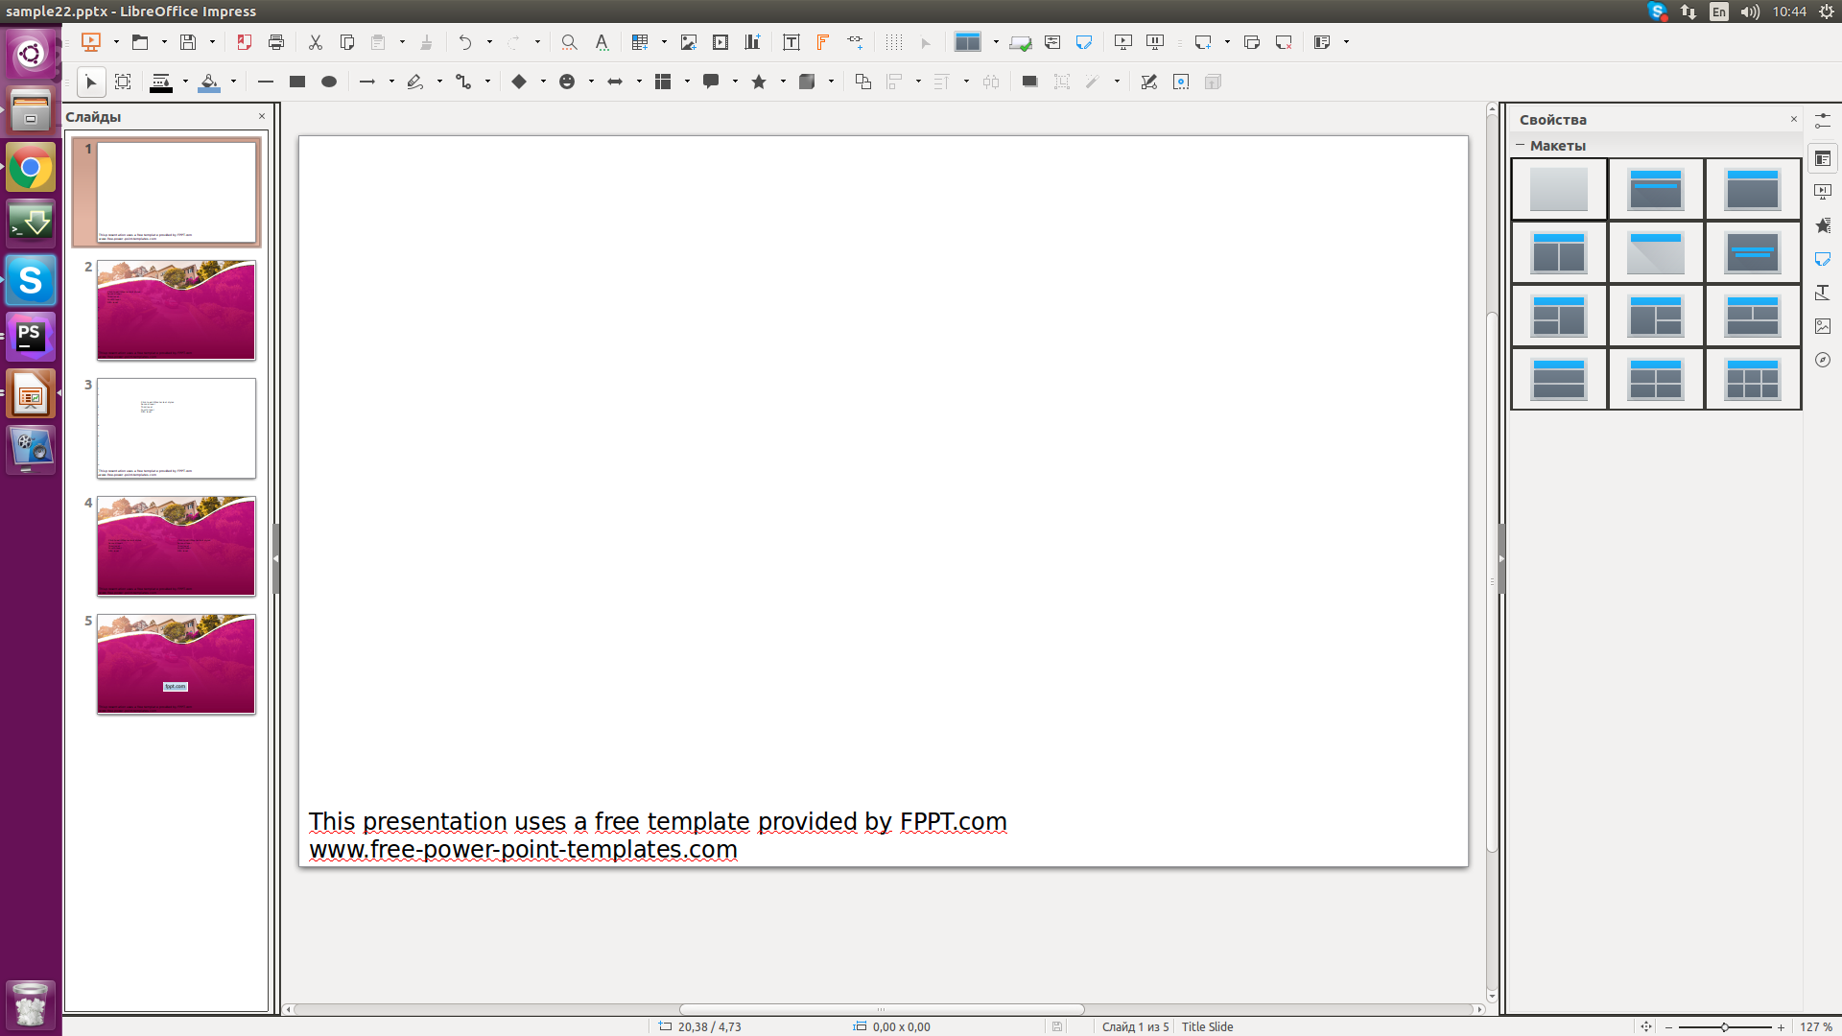
Task: Select slide 3 thumbnail in slide panel
Action: coord(175,429)
